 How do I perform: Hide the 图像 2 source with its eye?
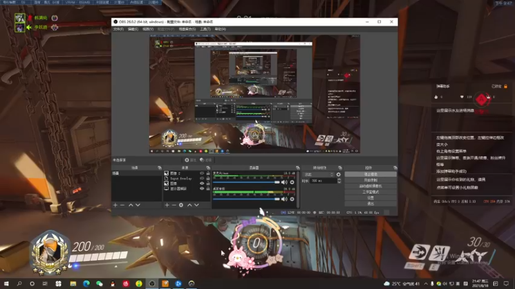tap(202, 173)
